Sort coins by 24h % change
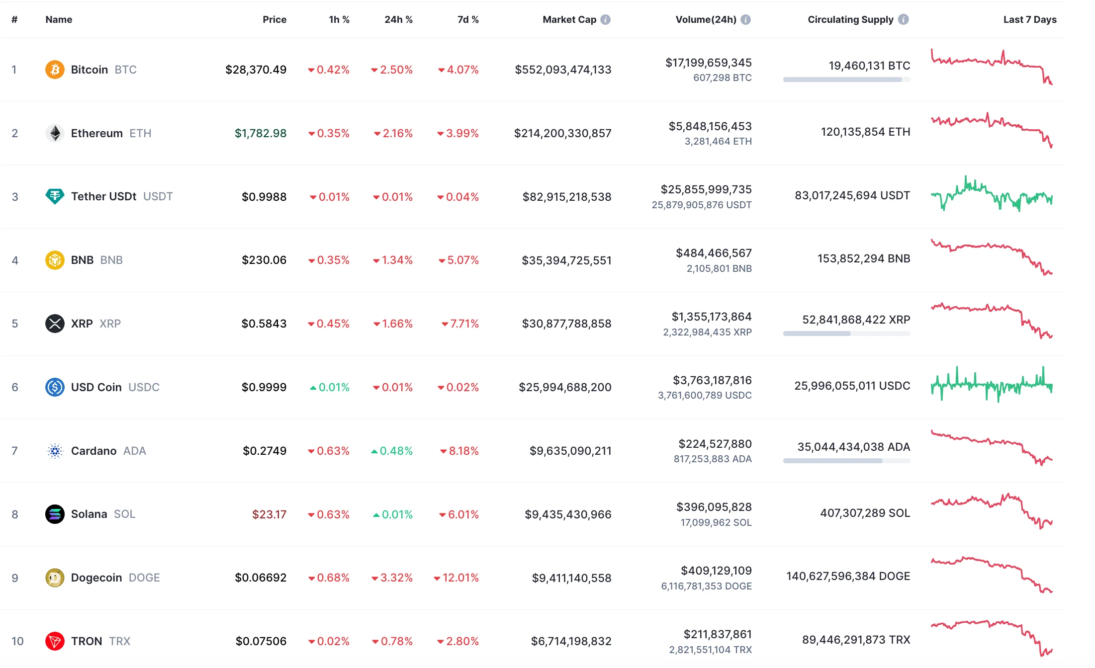Screen dimensions: 1095x668 [398, 19]
